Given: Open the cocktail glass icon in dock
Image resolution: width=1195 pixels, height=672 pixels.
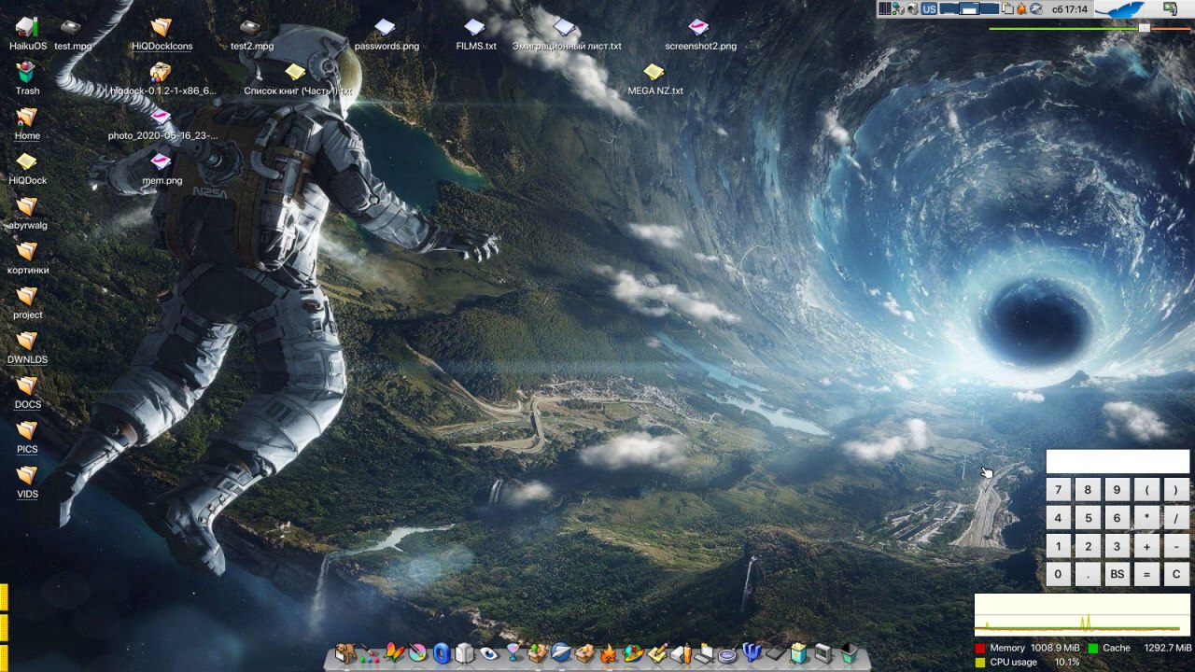Looking at the screenshot, I should (x=513, y=653).
